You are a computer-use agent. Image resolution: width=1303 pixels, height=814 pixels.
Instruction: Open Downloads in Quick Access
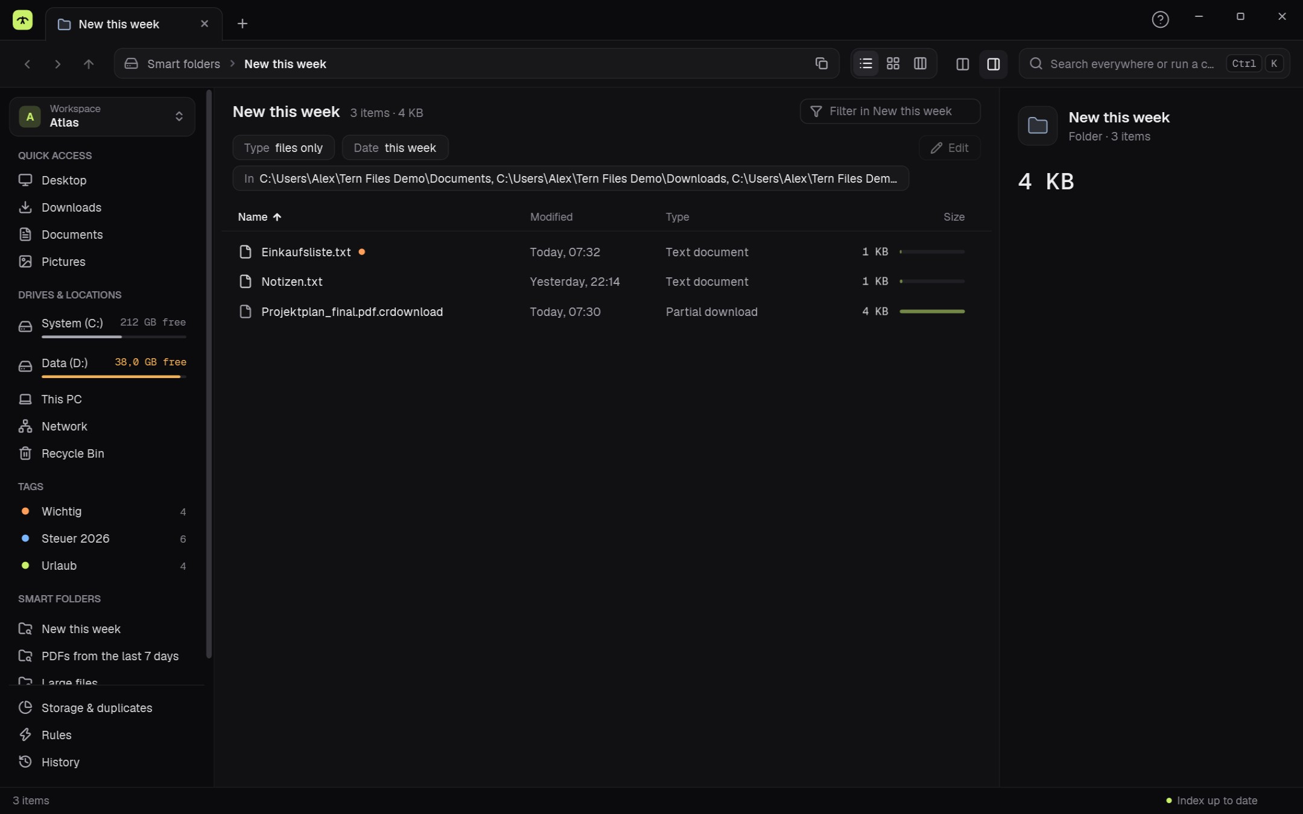pyautogui.click(x=102, y=207)
